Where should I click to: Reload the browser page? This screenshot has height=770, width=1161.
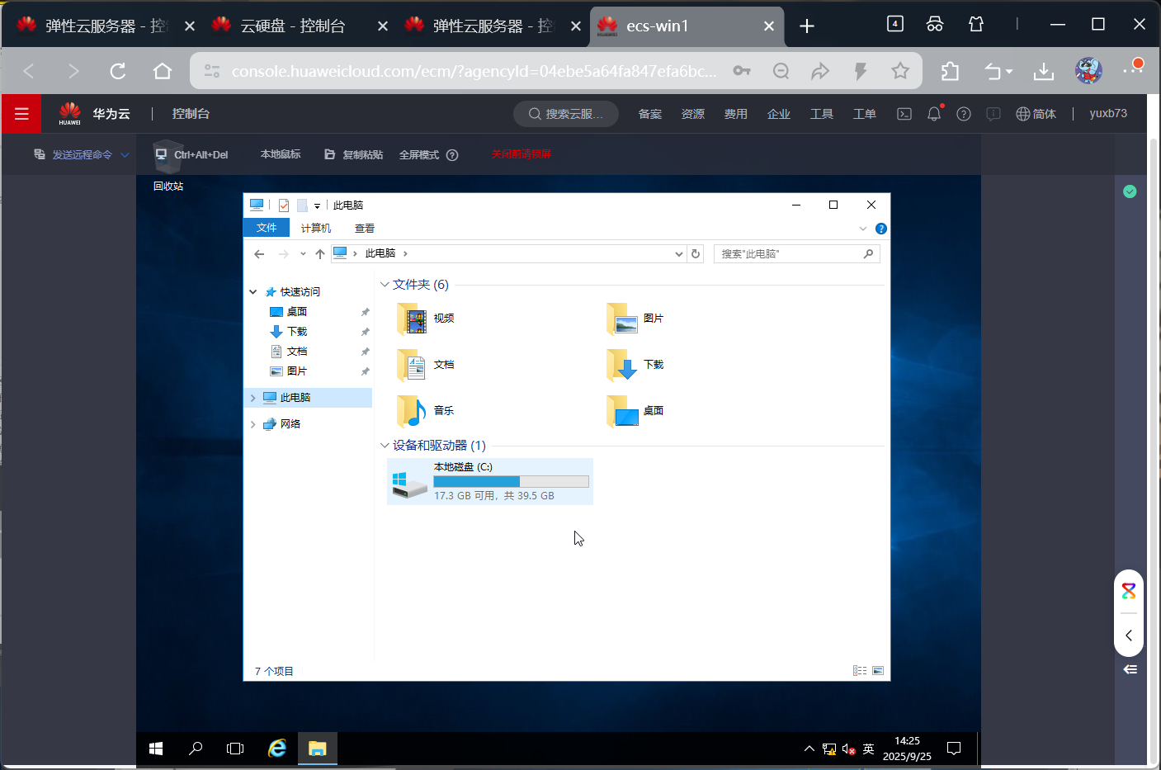click(x=118, y=72)
